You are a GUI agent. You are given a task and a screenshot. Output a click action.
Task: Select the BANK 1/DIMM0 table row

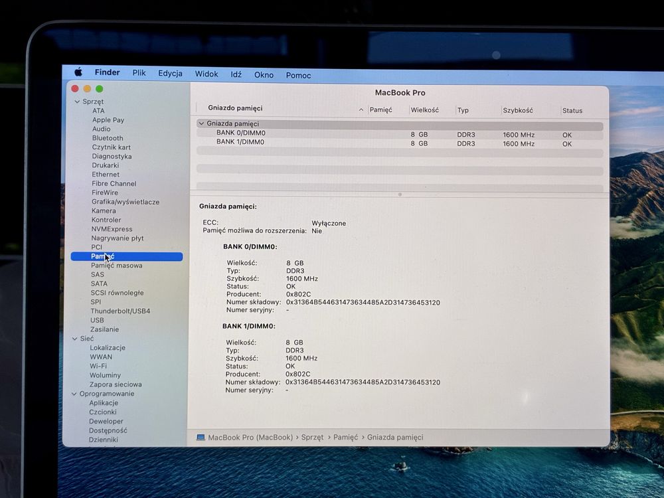(x=400, y=143)
